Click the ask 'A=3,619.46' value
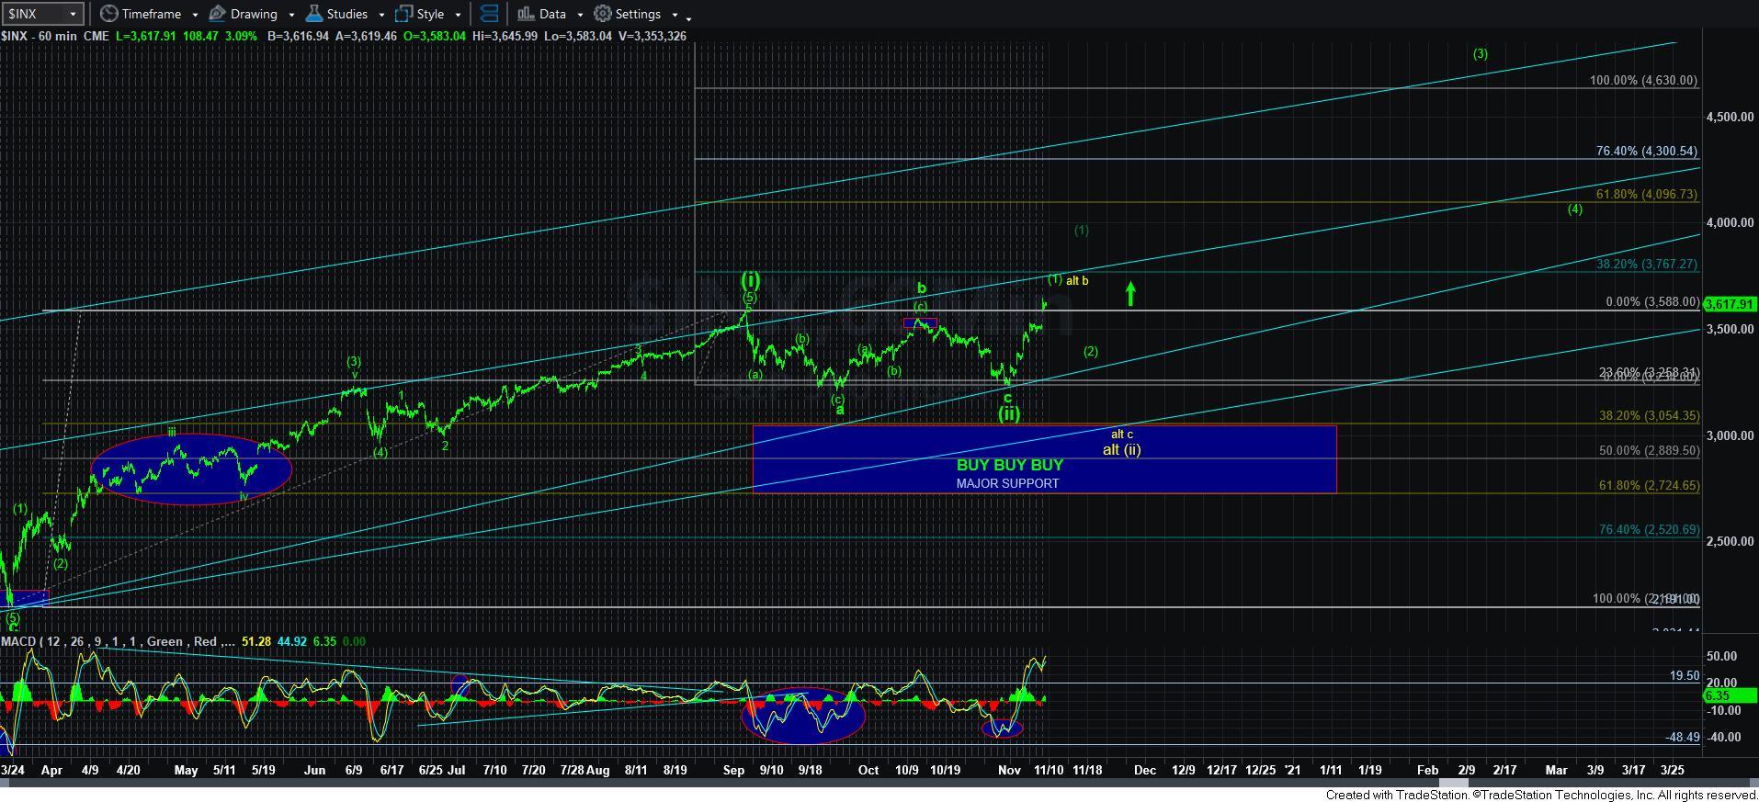The image size is (1759, 802). [x=366, y=36]
